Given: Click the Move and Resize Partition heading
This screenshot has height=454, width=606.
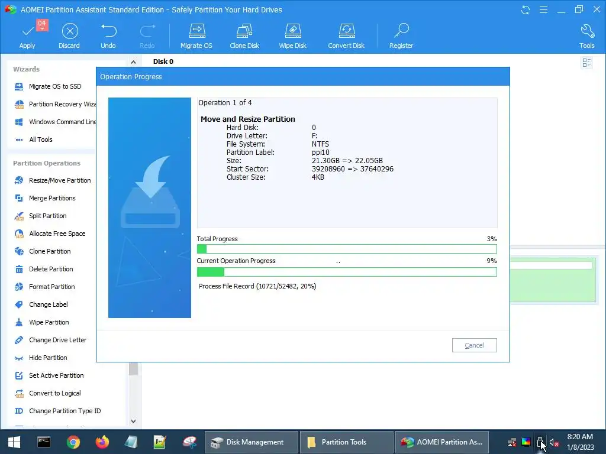Looking at the screenshot, I should point(248,119).
